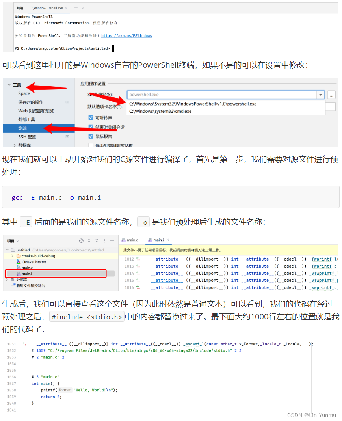Screen dimensions: 342x421
Task: Click the expand-all arrows icon in project panel
Action: click(89, 241)
